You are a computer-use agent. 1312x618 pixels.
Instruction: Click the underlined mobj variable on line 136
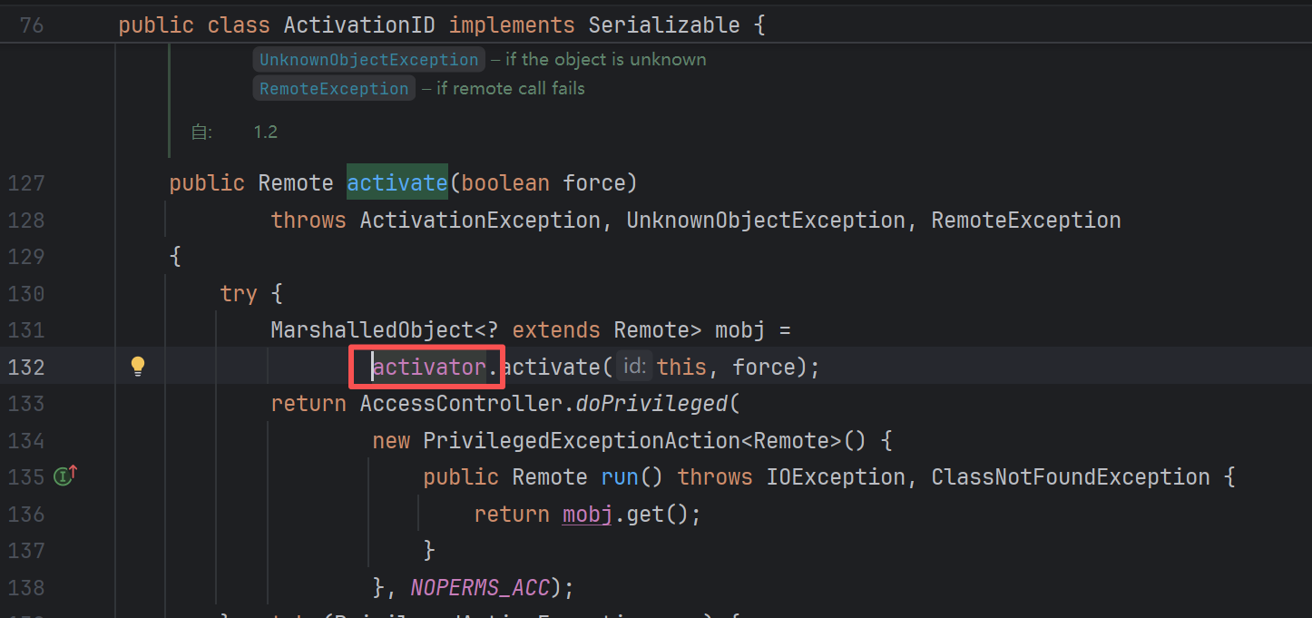tap(588, 514)
